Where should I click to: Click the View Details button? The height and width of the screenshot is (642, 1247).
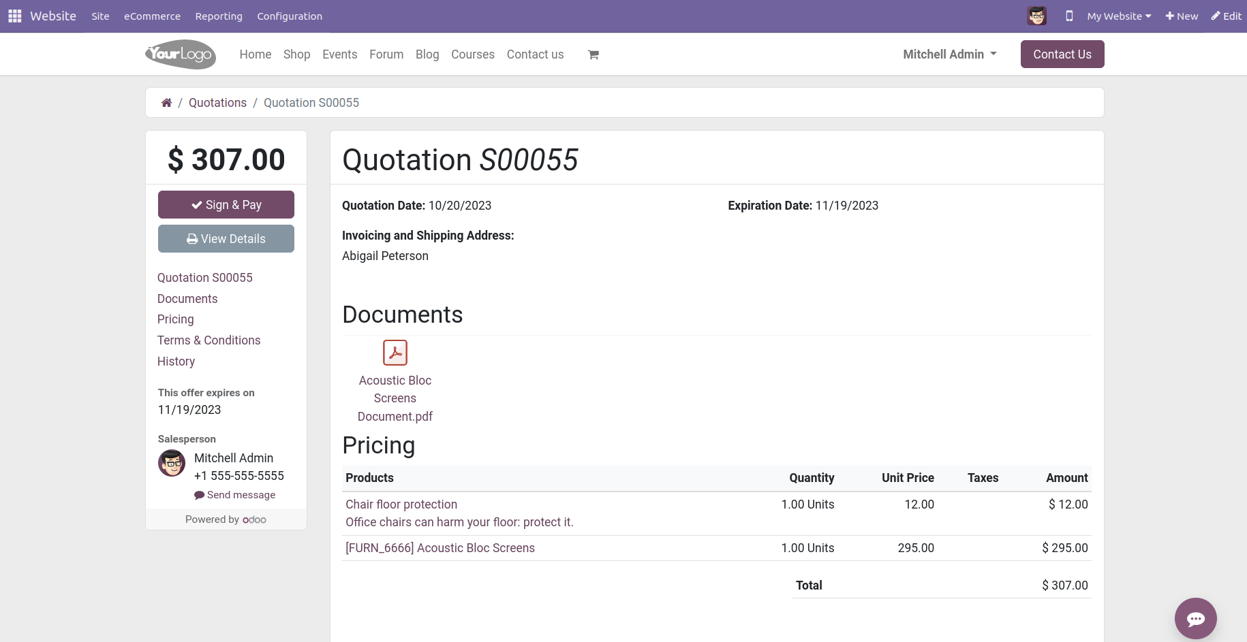point(226,239)
